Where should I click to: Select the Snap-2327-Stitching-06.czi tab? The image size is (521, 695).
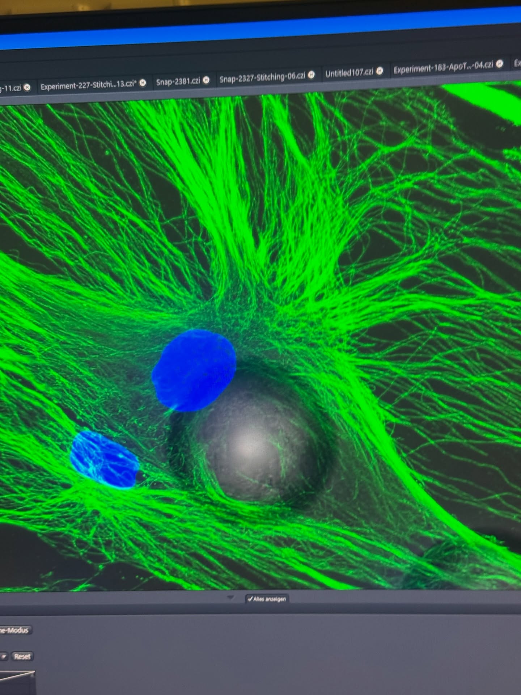pos(262,77)
